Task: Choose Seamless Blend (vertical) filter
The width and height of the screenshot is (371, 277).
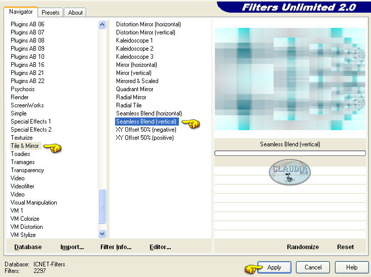Action: click(146, 122)
